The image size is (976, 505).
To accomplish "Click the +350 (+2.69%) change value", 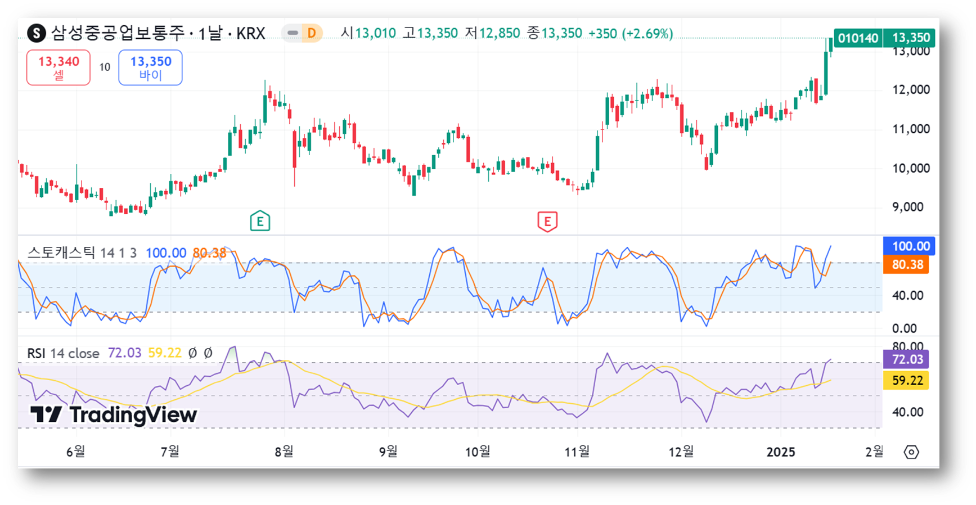I will [631, 33].
